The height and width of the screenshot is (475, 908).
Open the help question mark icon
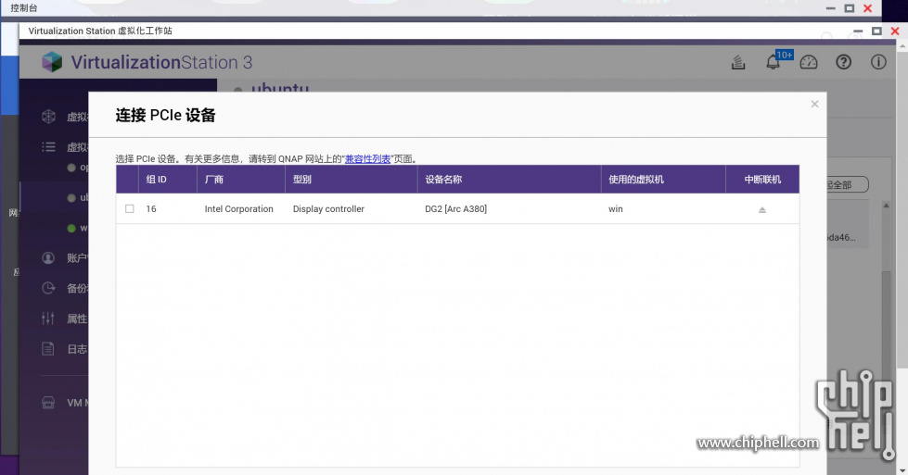(x=844, y=62)
